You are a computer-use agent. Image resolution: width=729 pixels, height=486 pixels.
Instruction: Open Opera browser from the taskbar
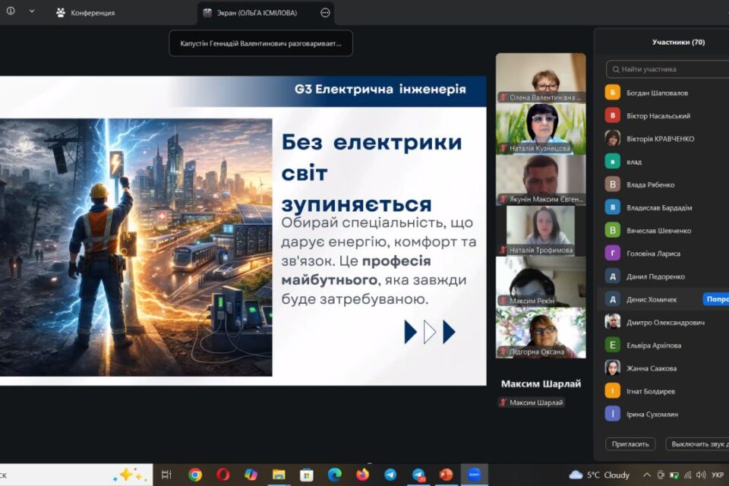[223, 475]
